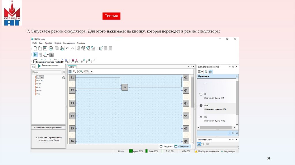Insert network variable write block W
This screenshot has width=295, height=165.
pyautogui.click(x=73, y=61)
